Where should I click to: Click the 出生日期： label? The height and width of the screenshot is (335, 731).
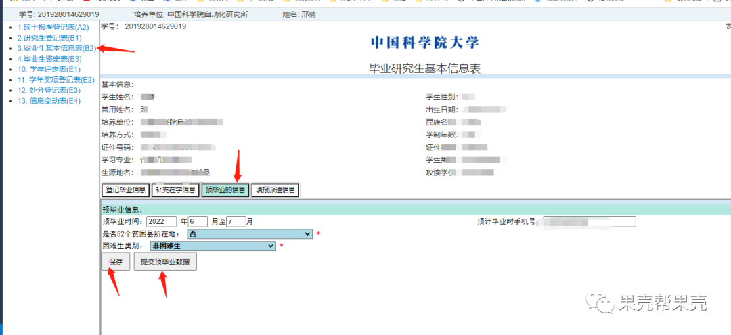(x=443, y=110)
